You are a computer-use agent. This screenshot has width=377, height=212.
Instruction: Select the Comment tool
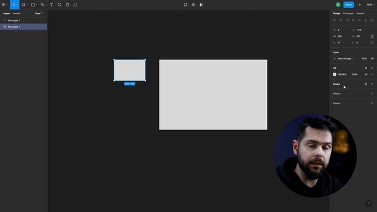tap(75, 5)
